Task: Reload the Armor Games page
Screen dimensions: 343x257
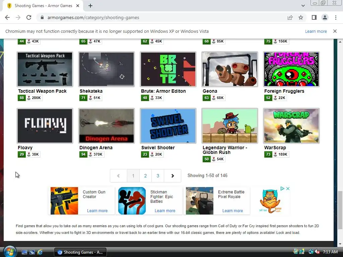Action: pos(29,17)
